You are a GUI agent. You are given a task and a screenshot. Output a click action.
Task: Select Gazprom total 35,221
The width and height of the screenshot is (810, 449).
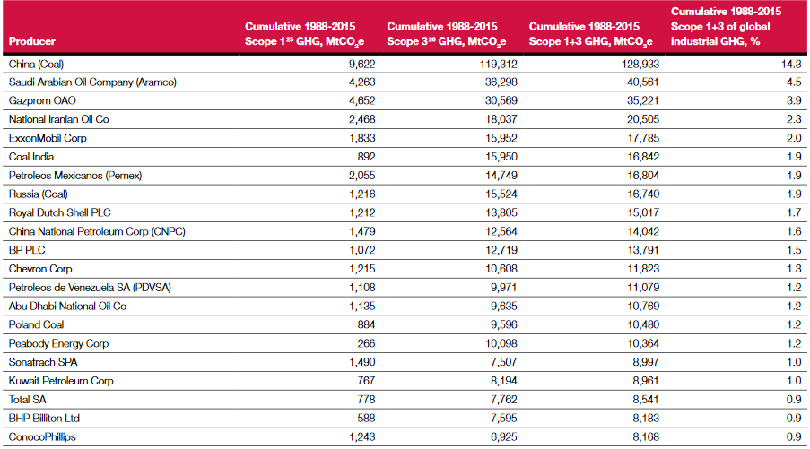pyautogui.click(x=643, y=100)
